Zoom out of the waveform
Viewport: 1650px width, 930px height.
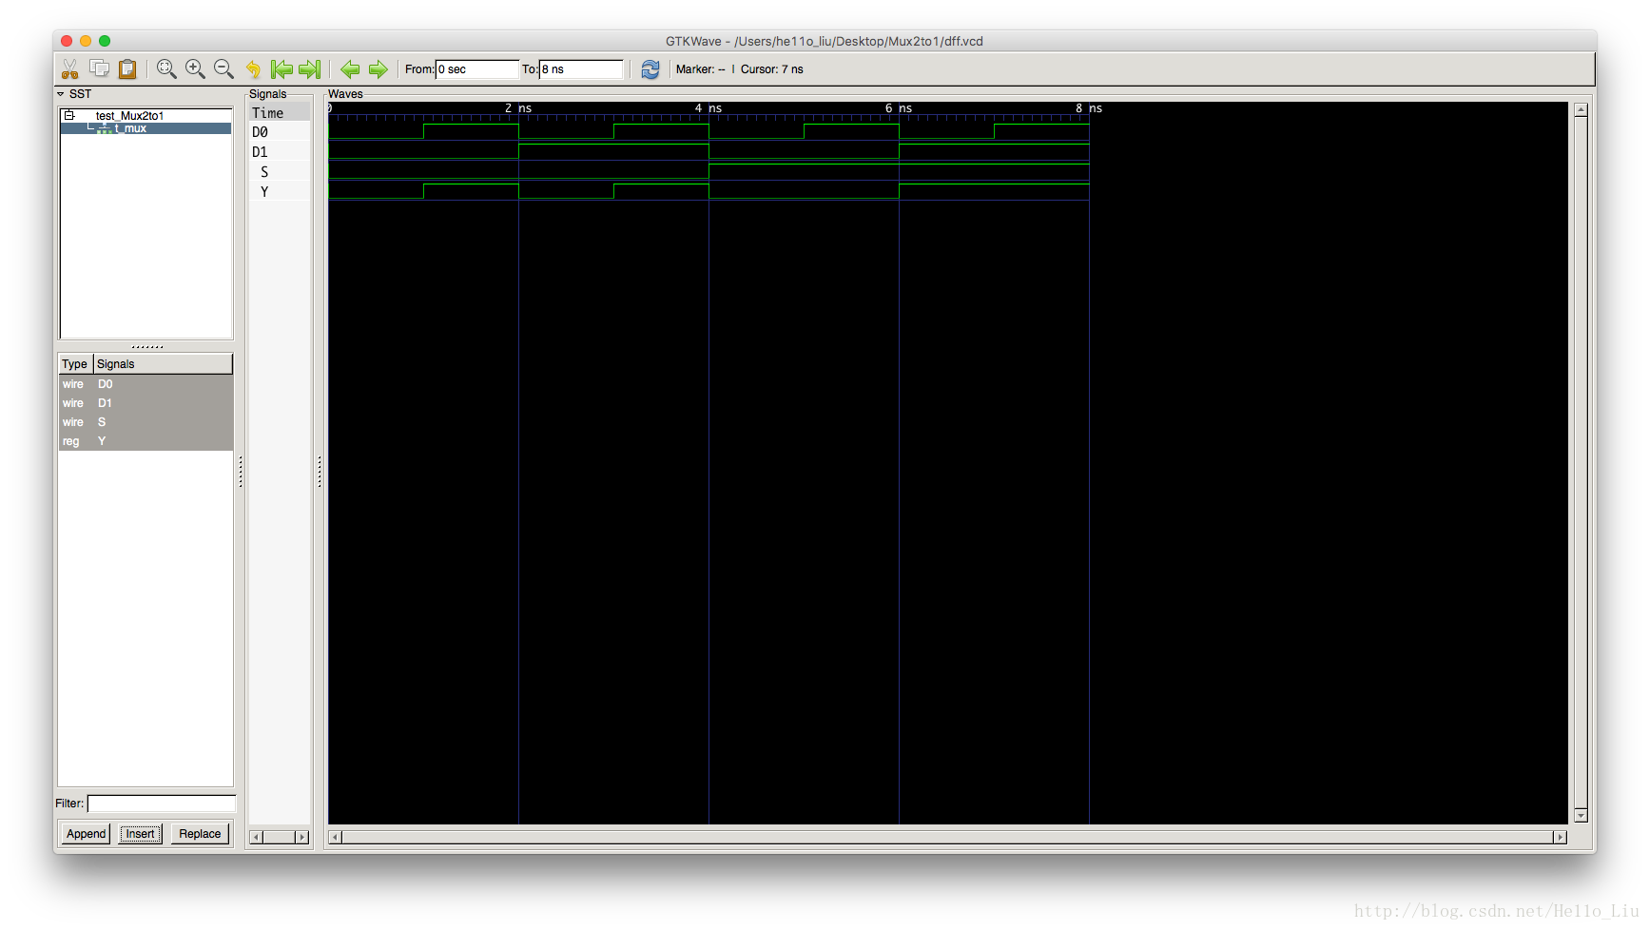tap(223, 69)
